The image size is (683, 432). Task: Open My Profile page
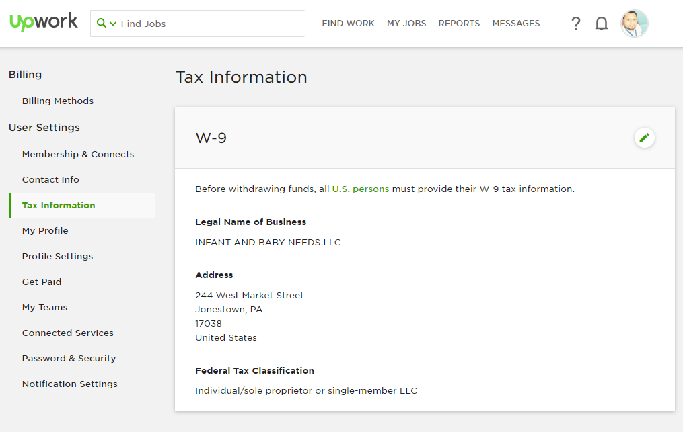pos(45,231)
